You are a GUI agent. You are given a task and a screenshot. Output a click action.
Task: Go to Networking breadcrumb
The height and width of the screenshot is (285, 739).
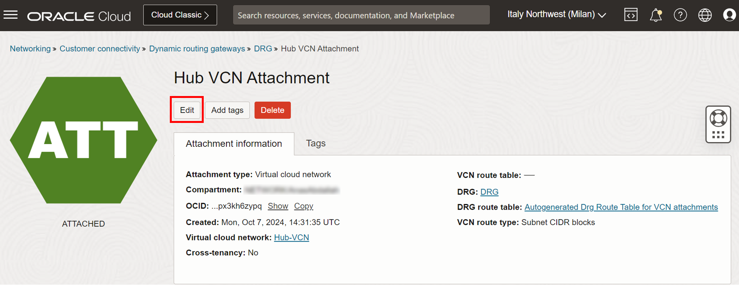coord(30,49)
